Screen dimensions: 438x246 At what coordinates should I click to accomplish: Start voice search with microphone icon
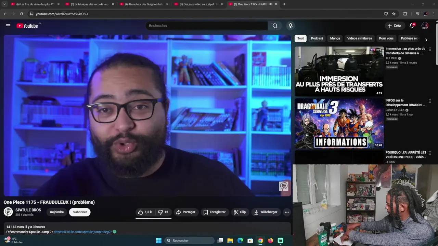coord(291,26)
